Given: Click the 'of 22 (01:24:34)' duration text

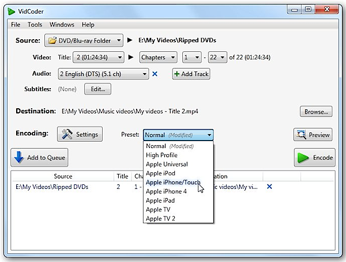Looking at the screenshot, I should click(250, 57).
